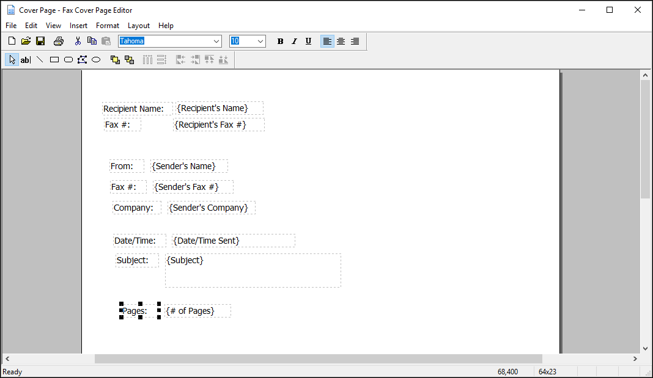Click the New document icon

tap(12, 41)
